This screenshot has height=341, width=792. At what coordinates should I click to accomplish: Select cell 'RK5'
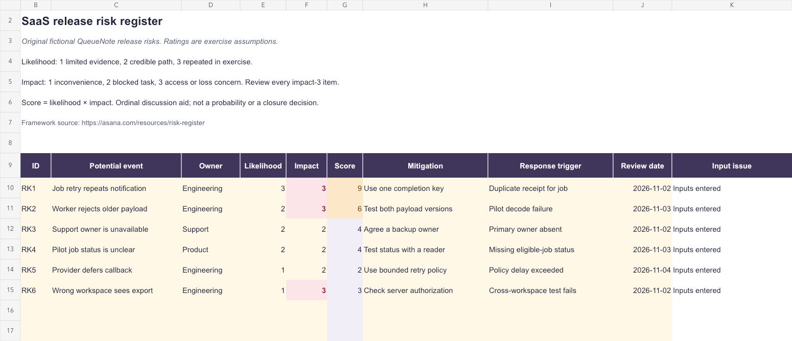(36, 270)
